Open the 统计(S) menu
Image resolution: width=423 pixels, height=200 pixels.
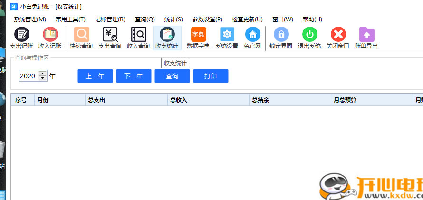pos(173,19)
